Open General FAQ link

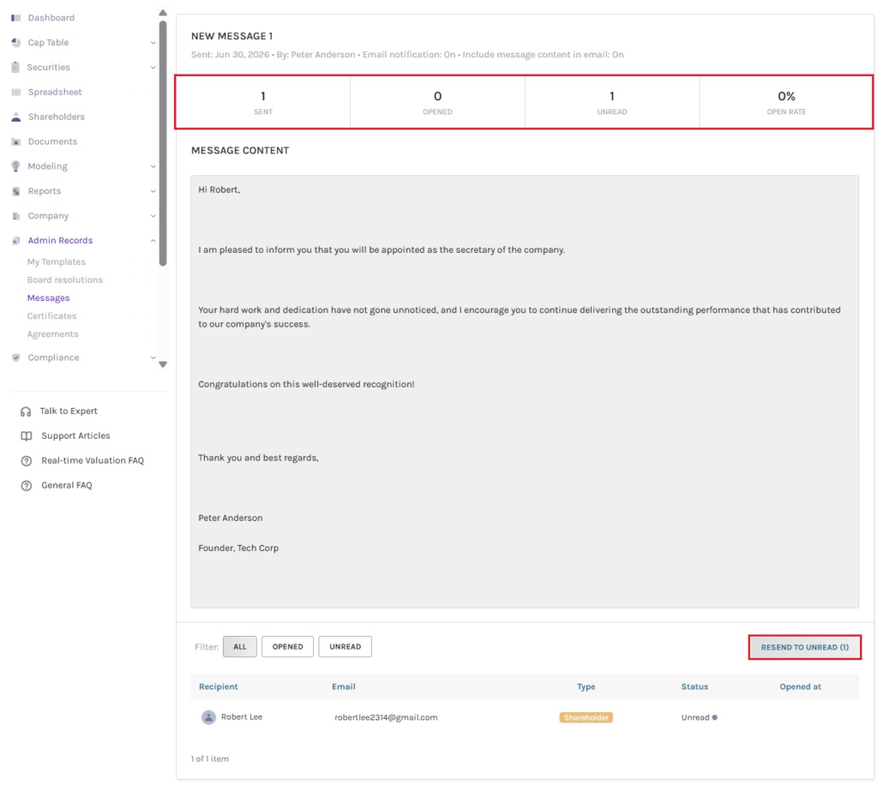coord(67,485)
